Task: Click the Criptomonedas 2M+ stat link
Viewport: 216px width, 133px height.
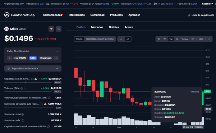Action: tap(14, 4)
